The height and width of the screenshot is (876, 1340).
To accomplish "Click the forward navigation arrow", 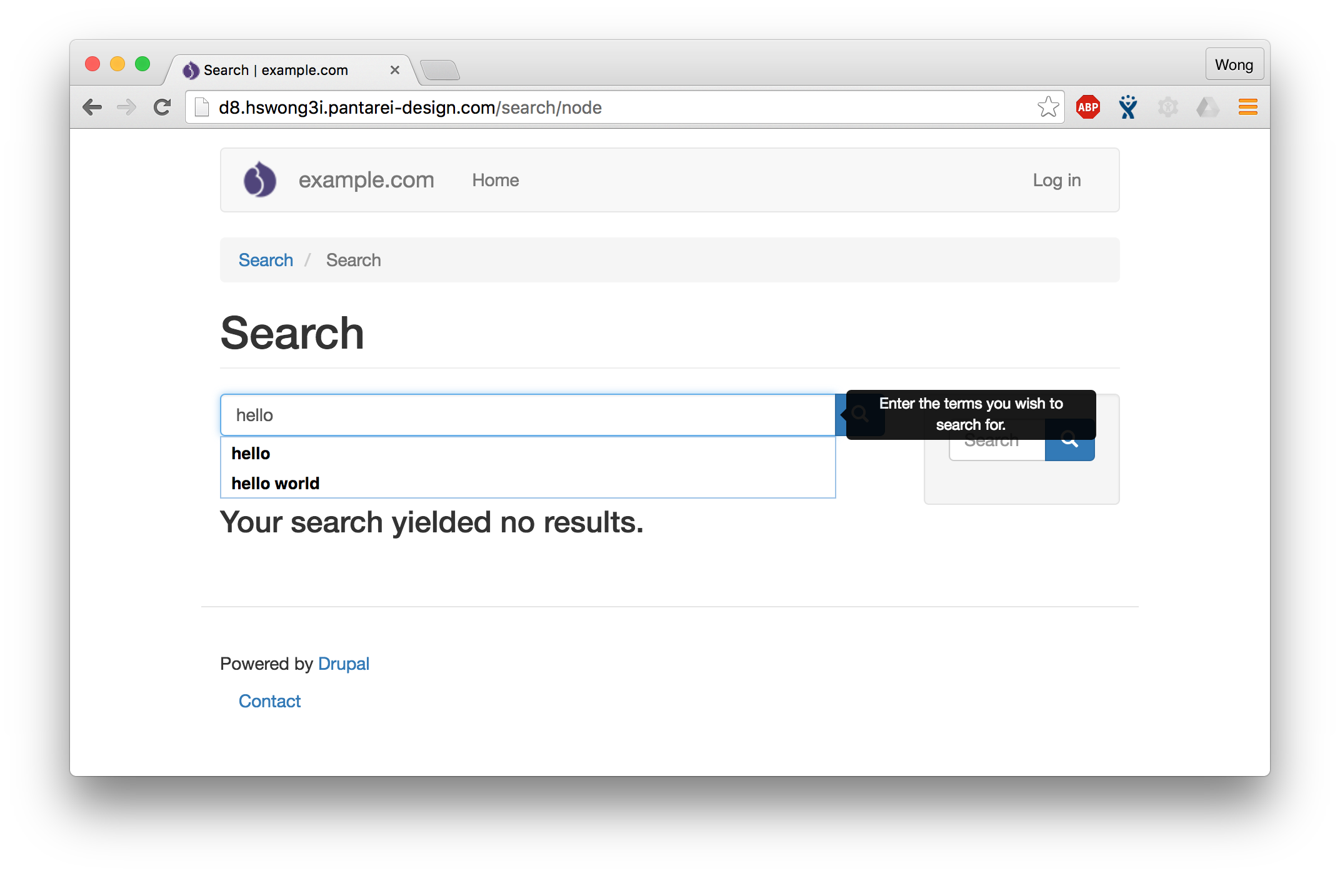I will 127,107.
